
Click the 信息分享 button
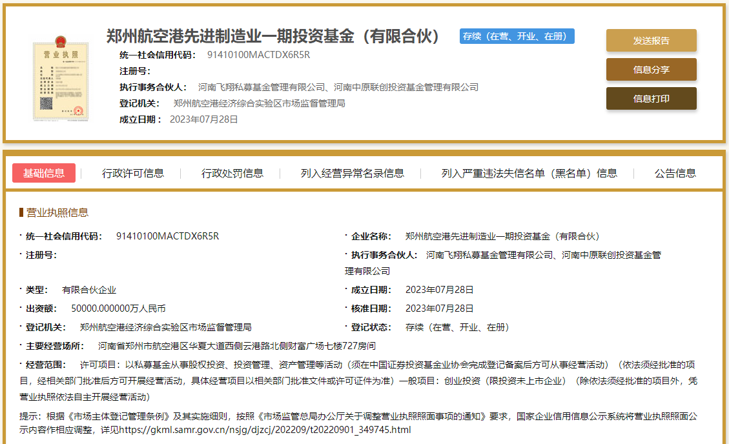(651, 70)
